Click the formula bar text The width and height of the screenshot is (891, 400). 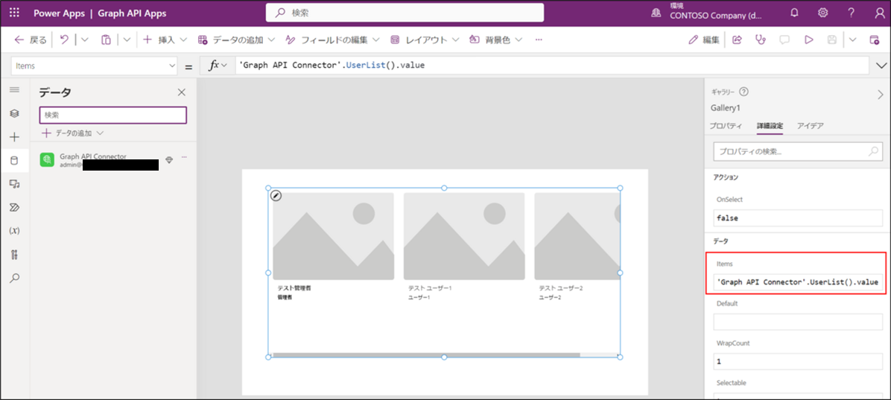[x=332, y=66]
